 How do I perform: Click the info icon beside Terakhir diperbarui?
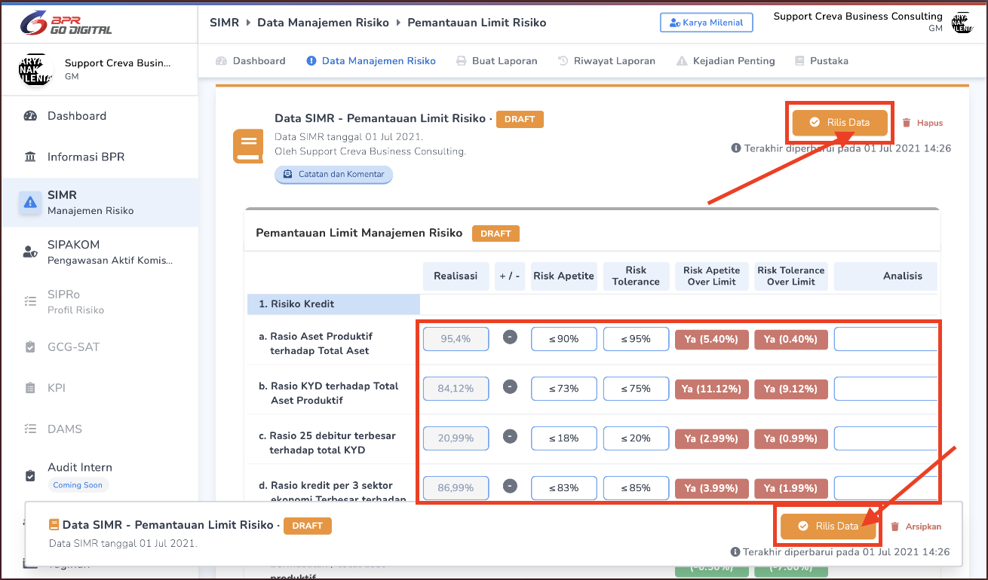coord(736,148)
